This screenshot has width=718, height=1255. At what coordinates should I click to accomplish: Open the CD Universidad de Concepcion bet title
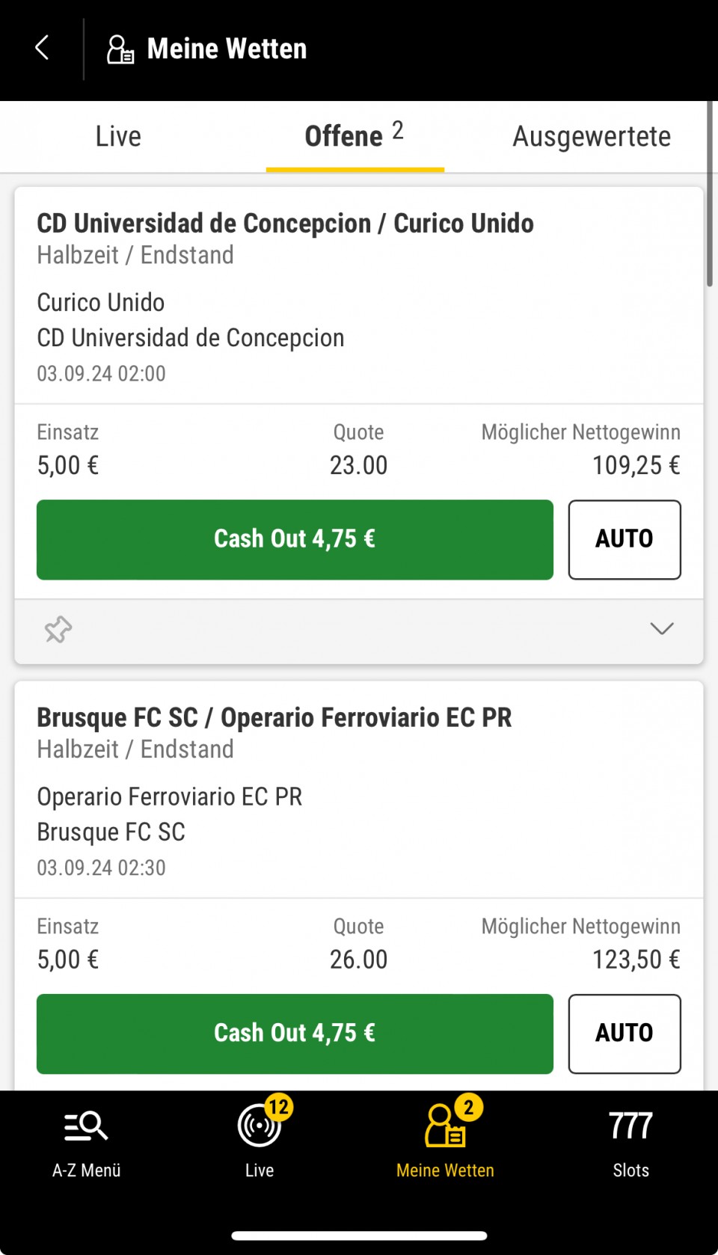[x=285, y=224]
